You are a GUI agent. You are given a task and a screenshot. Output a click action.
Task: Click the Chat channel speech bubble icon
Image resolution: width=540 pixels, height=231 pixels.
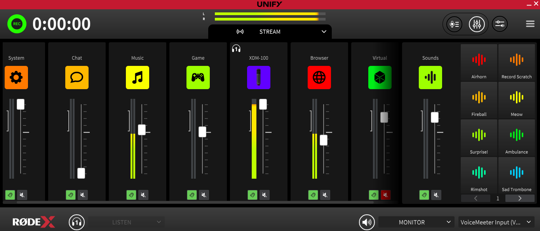click(x=77, y=78)
